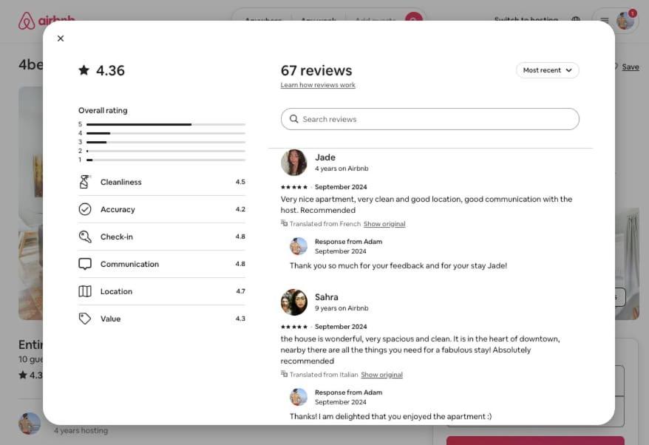Click translate icon on Sahra's review
The width and height of the screenshot is (649, 445).
tap(284, 374)
